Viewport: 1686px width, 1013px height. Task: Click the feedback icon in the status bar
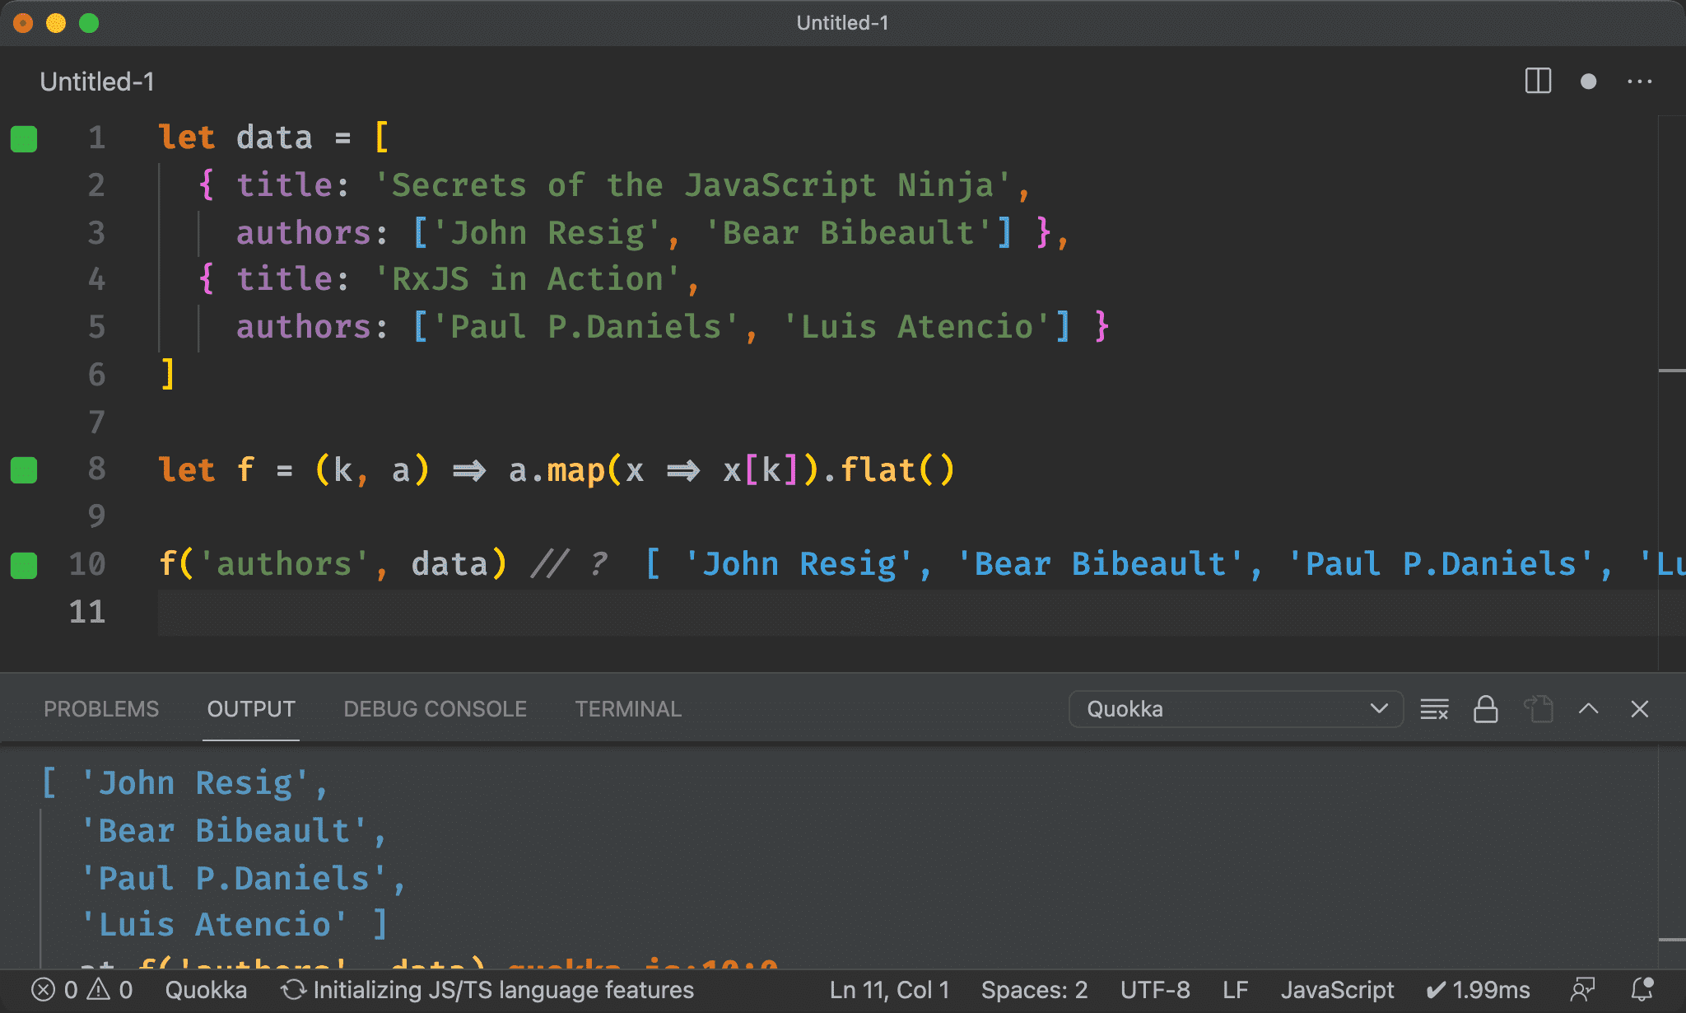pos(1582,990)
